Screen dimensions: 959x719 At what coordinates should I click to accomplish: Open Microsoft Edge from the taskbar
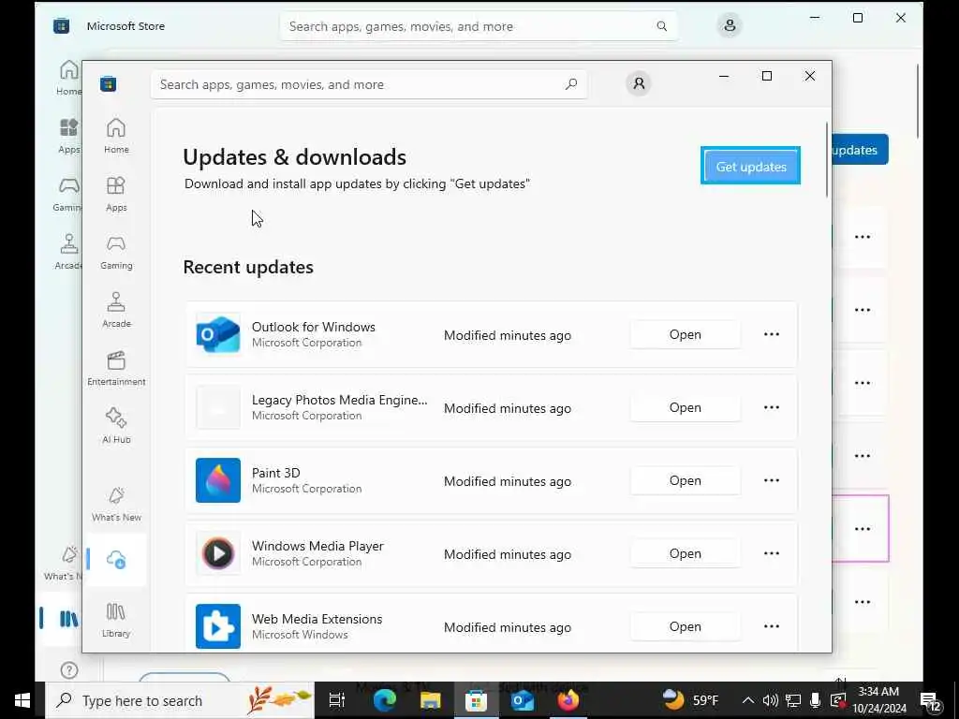[x=385, y=700]
